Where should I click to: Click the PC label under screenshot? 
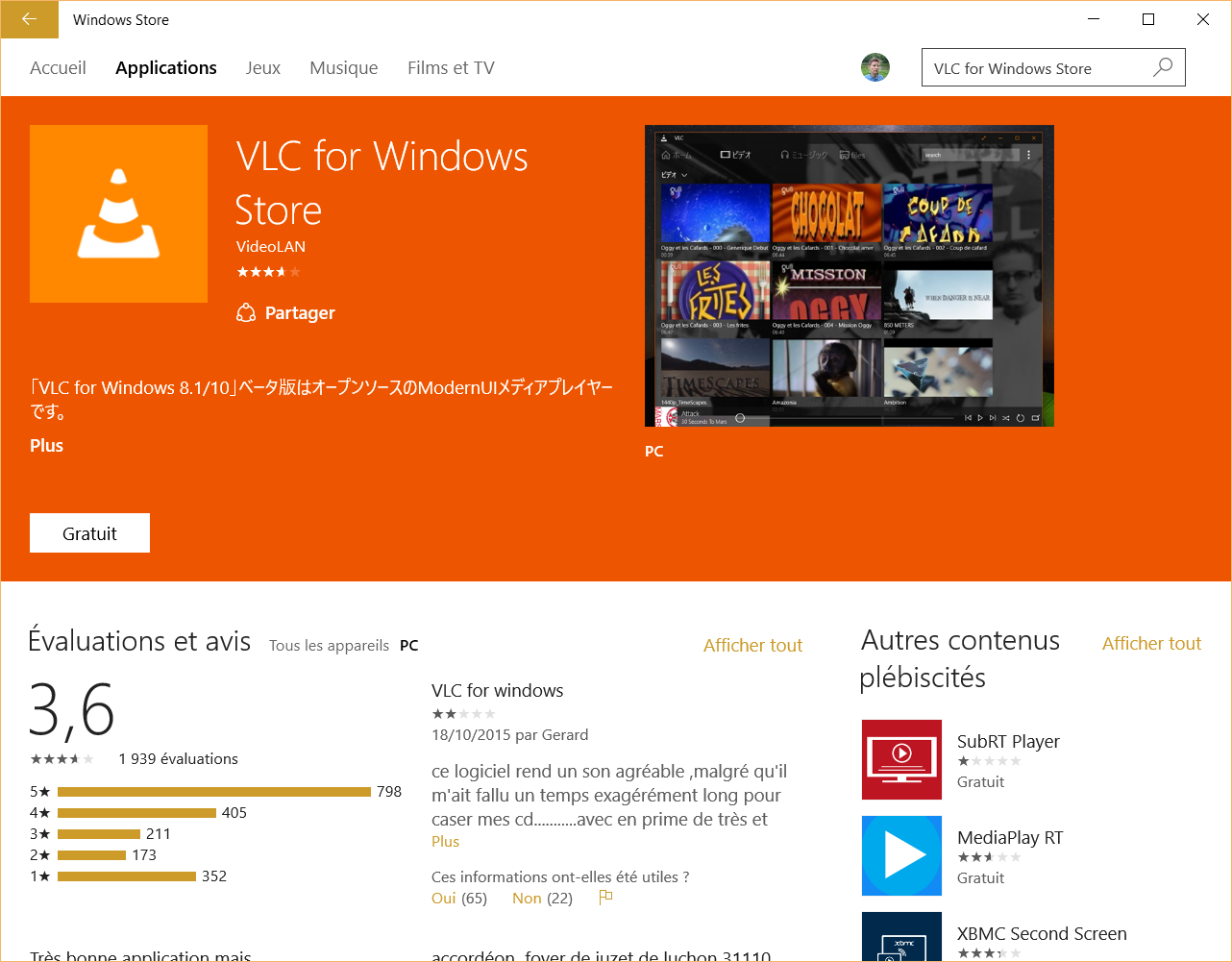[x=654, y=451]
